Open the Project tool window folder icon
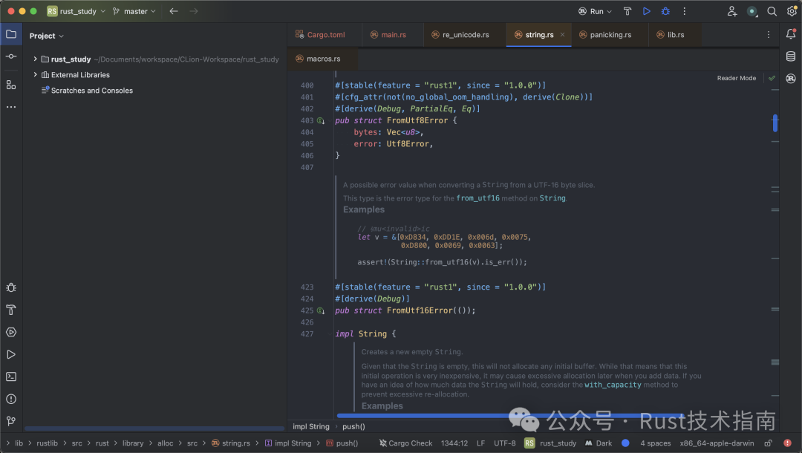This screenshot has width=802, height=453. [x=10, y=34]
